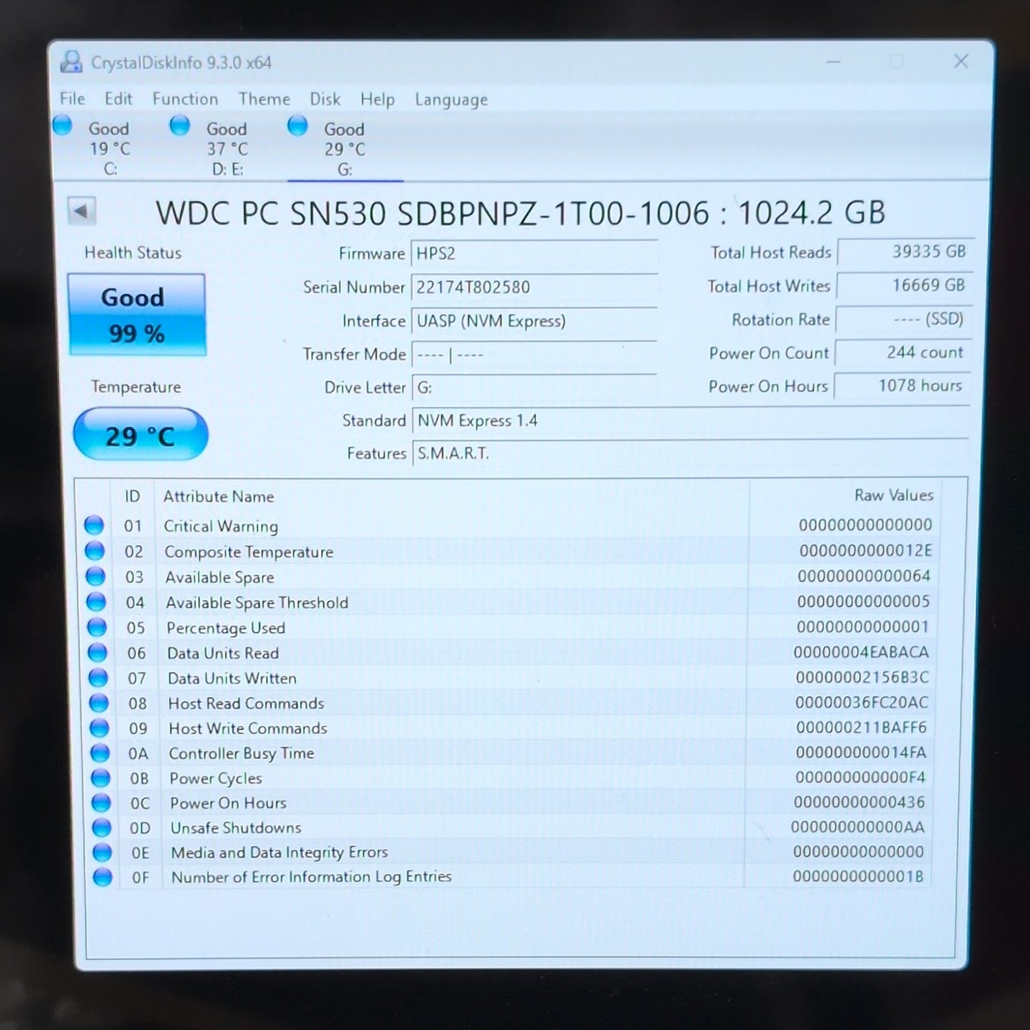Open the File menu
The image size is (1030, 1030).
coord(73,98)
